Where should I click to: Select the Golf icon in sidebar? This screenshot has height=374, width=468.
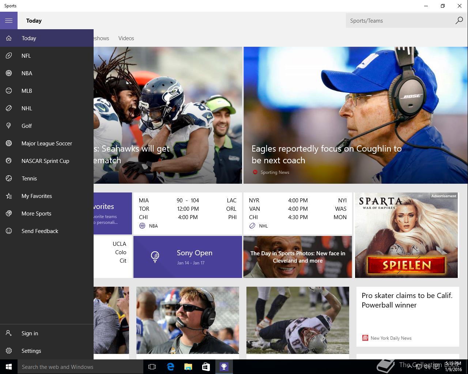[x=9, y=126]
